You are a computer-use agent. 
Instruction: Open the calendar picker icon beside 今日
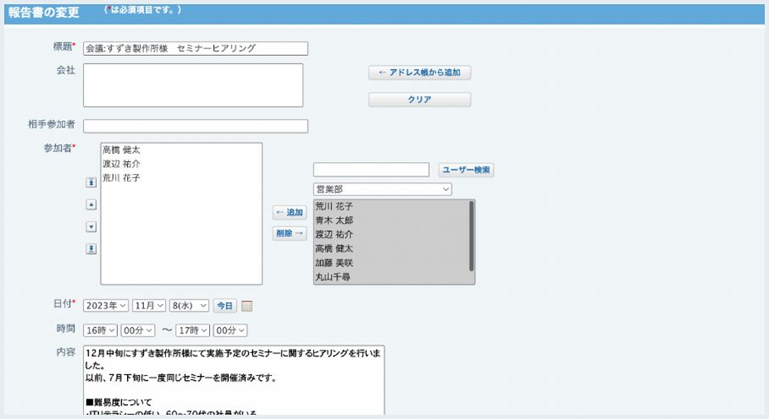click(247, 307)
